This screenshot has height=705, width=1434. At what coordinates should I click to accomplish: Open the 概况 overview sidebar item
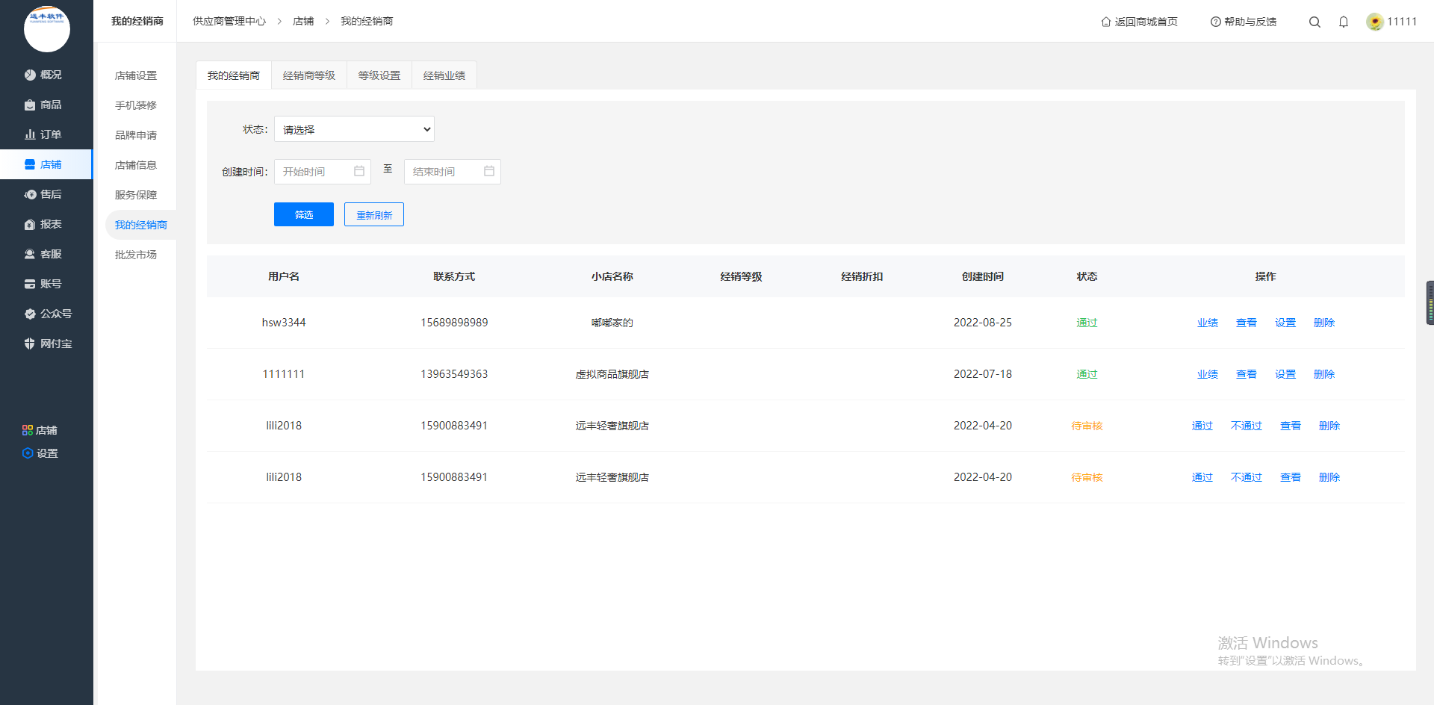pos(43,75)
